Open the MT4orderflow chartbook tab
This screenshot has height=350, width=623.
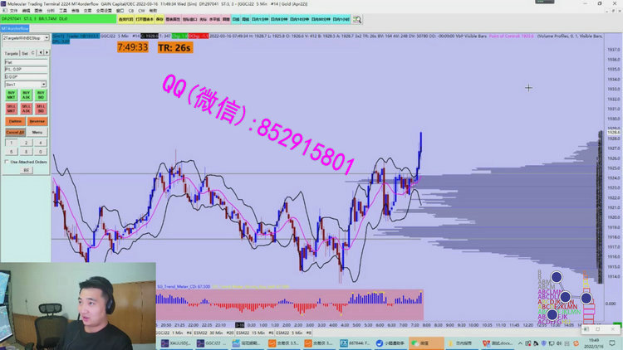click(17, 27)
